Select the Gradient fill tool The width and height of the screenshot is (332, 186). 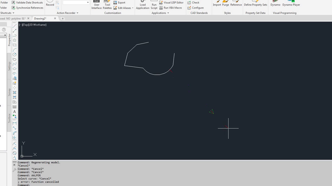(15, 97)
